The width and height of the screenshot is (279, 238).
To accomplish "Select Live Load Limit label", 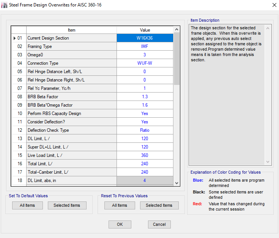I will coord(71,155).
